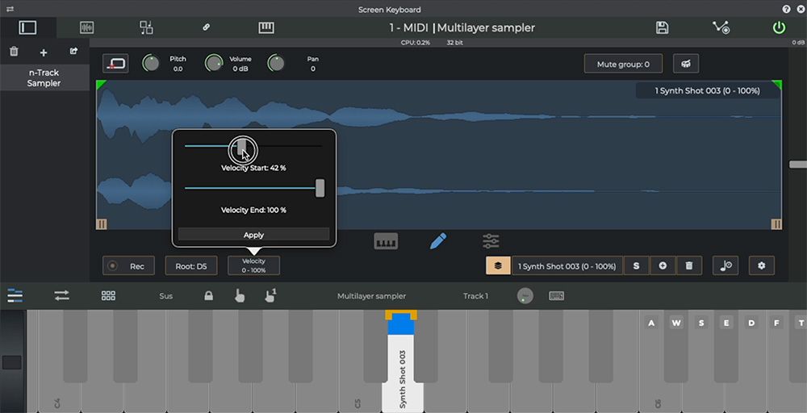Select n-Track Sampler in the sidebar
Image resolution: width=807 pixels, height=413 pixels.
tap(44, 77)
